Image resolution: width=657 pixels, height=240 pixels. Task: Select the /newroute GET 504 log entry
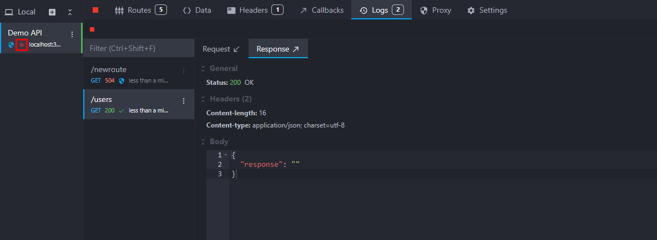[133, 74]
